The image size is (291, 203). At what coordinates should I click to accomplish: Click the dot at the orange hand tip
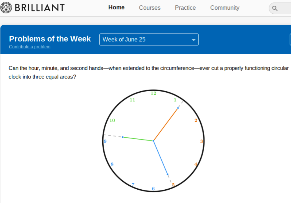[x=178, y=108]
